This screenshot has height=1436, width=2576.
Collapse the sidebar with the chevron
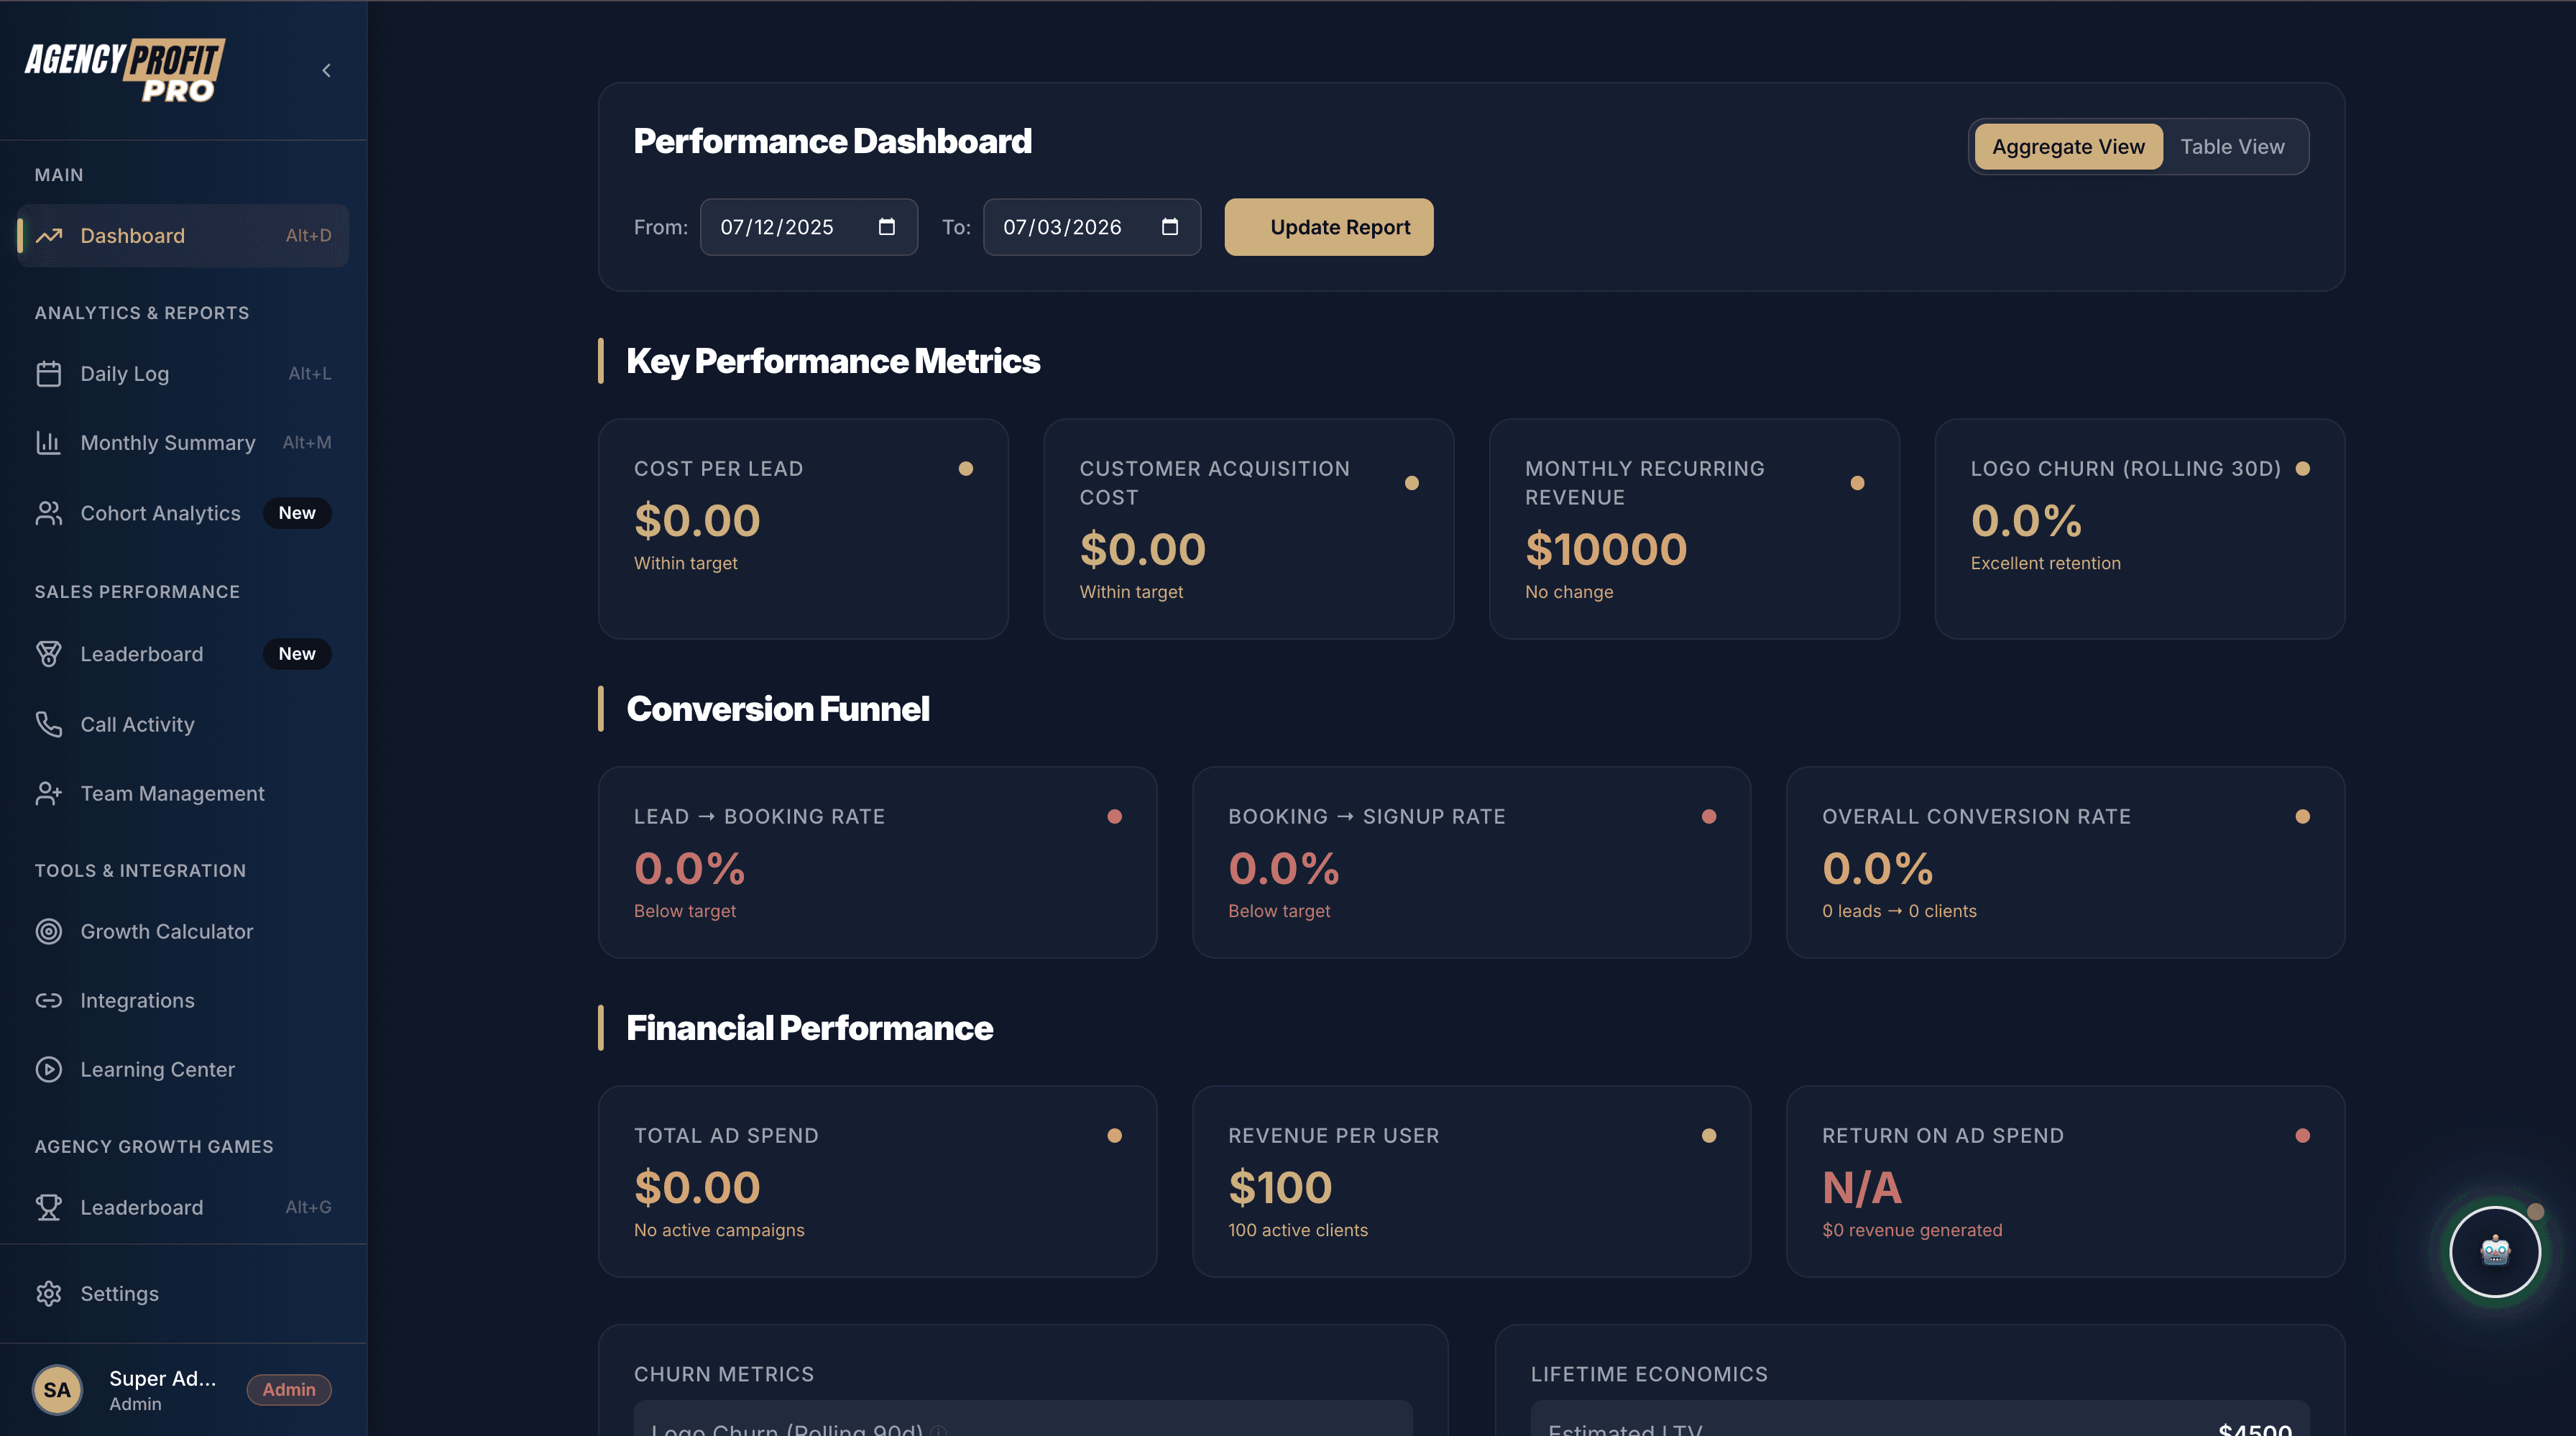pyautogui.click(x=326, y=70)
